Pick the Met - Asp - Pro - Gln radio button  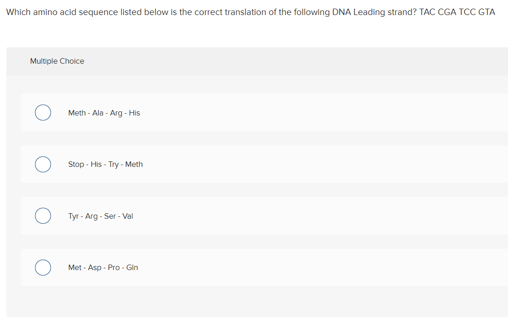pos(43,267)
